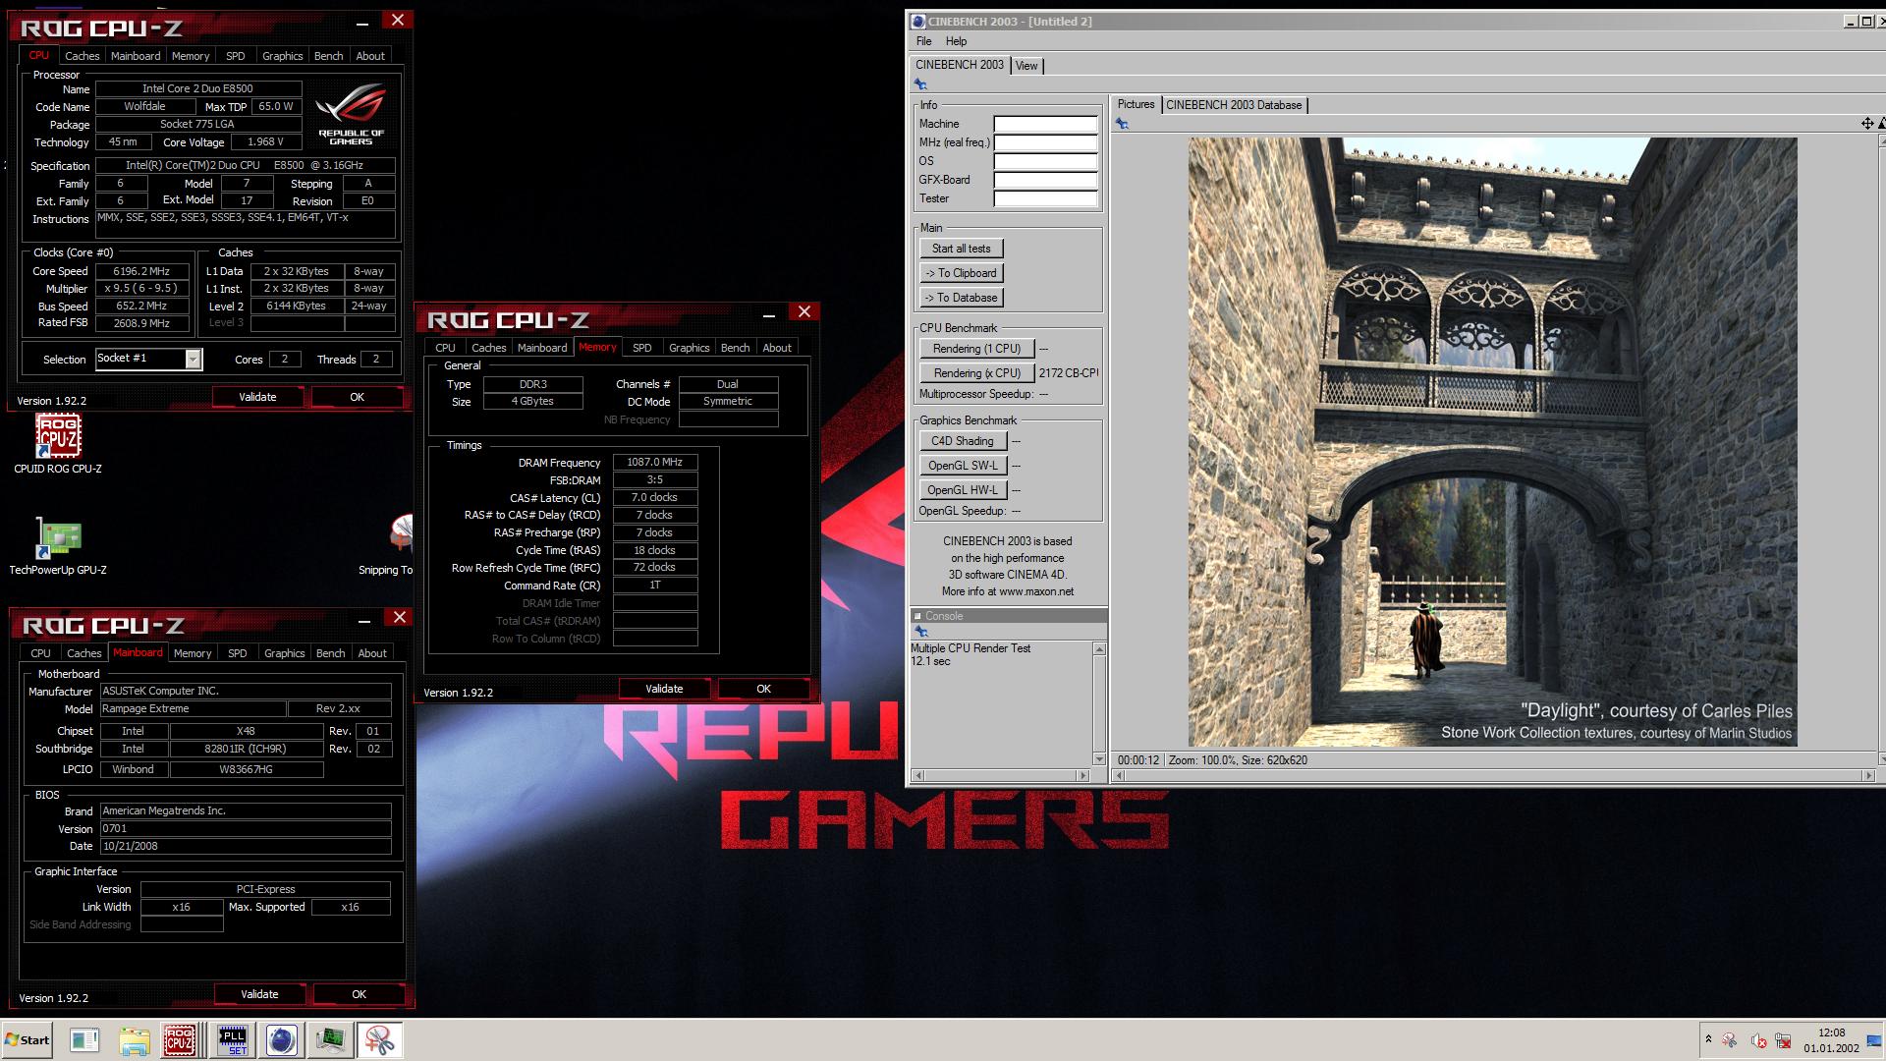Click the Tester input field
The height and width of the screenshot is (1061, 1886).
(x=1045, y=198)
